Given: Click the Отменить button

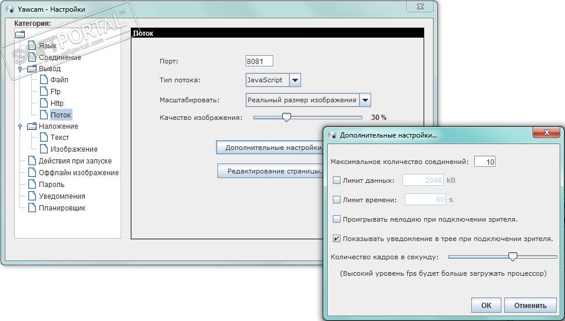Looking at the screenshot, I should click(530, 305).
